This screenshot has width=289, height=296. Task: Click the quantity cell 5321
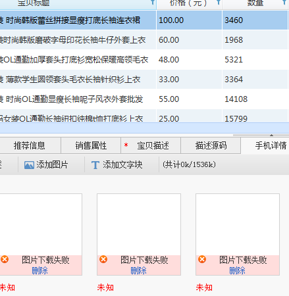point(255,60)
